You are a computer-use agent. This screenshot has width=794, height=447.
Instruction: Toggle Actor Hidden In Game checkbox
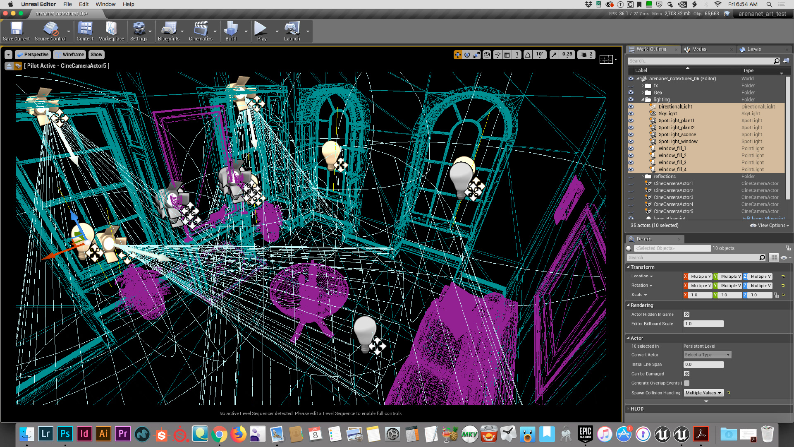[686, 315]
